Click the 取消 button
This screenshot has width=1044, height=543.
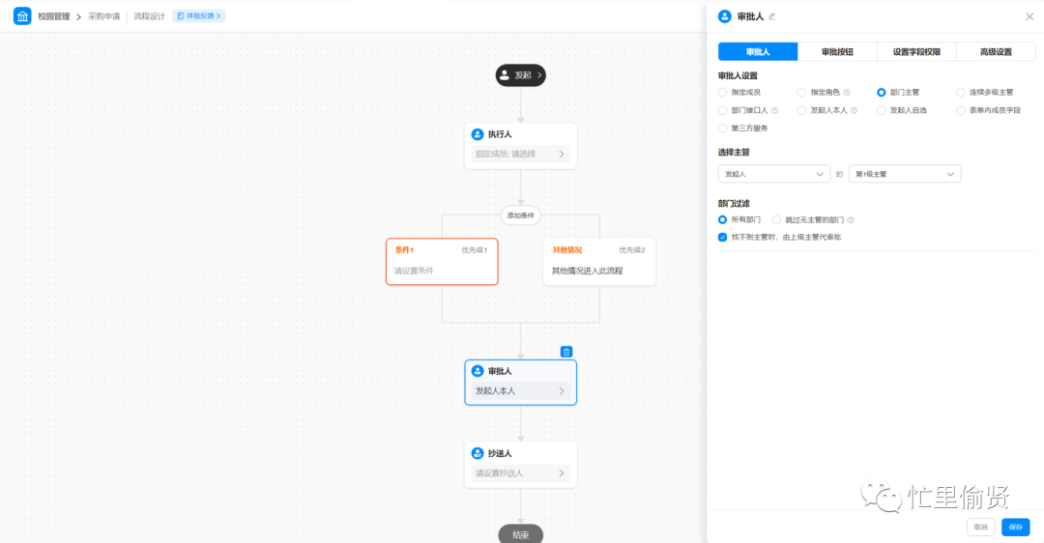pyautogui.click(x=980, y=527)
